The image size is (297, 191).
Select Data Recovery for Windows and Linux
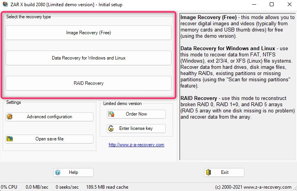pyautogui.click(x=88, y=58)
